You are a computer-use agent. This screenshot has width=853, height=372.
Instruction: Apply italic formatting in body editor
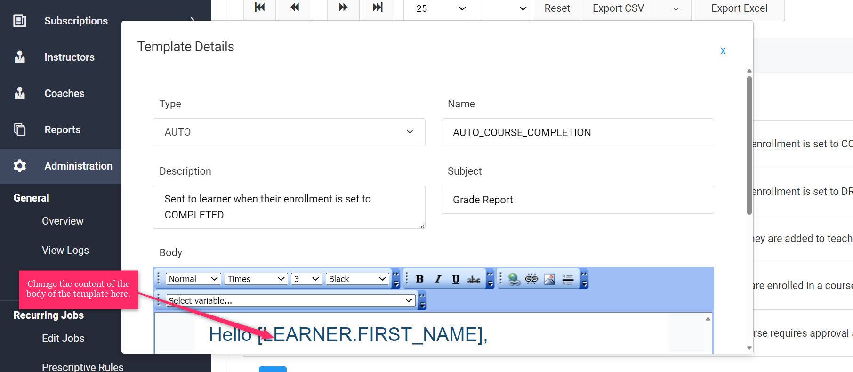(x=438, y=279)
